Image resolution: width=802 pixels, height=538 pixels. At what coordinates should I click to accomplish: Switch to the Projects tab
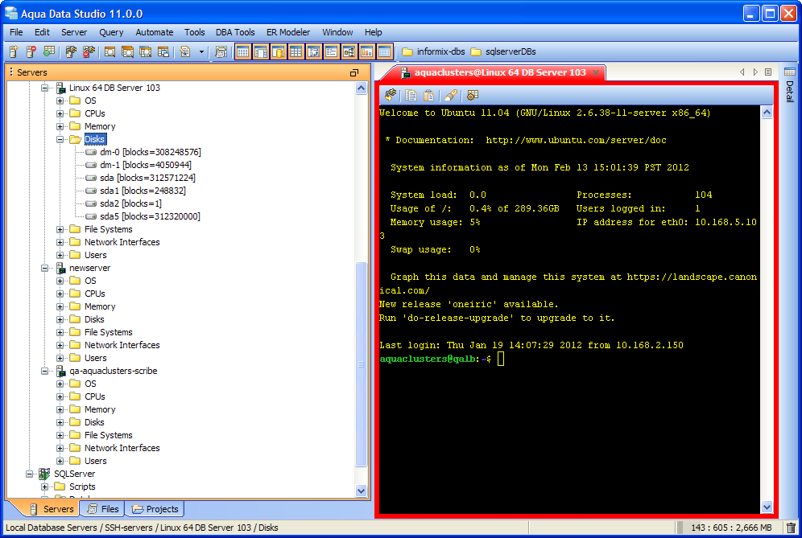point(155,509)
